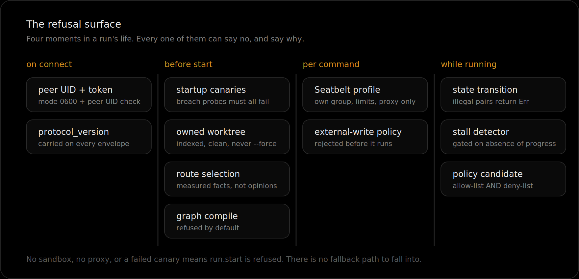Click the on connect column heading
This screenshot has width=579, height=279.
pos(49,64)
